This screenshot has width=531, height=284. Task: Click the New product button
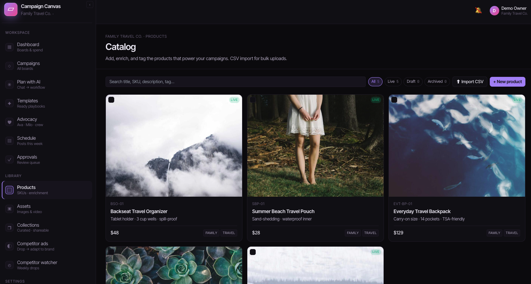pos(508,82)
